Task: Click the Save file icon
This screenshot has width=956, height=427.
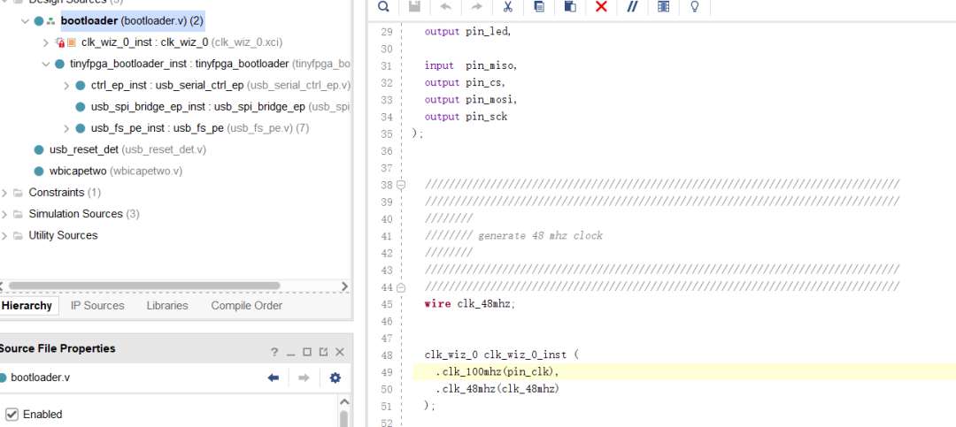Action: (414, 7)
